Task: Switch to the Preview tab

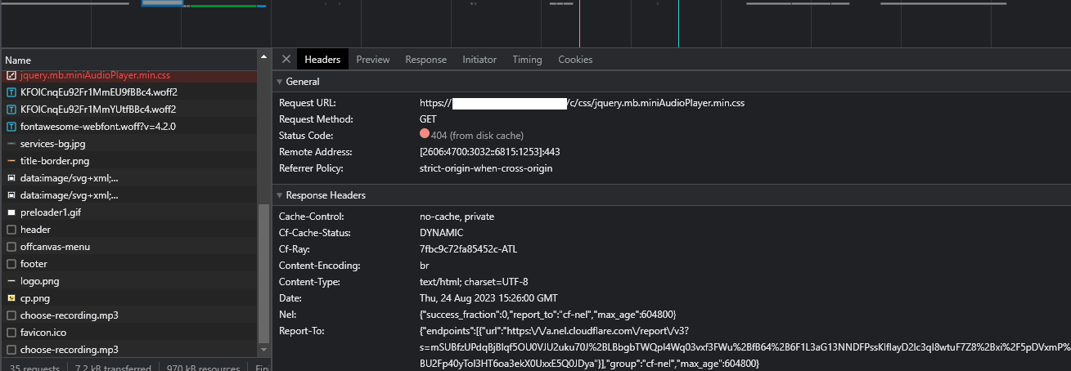Action: coord(372,60)
